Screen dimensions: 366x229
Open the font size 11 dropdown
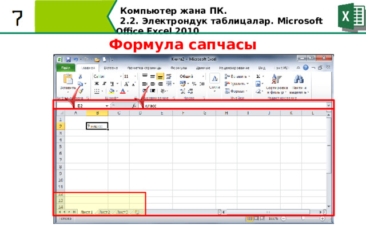[x=135, y=76]
